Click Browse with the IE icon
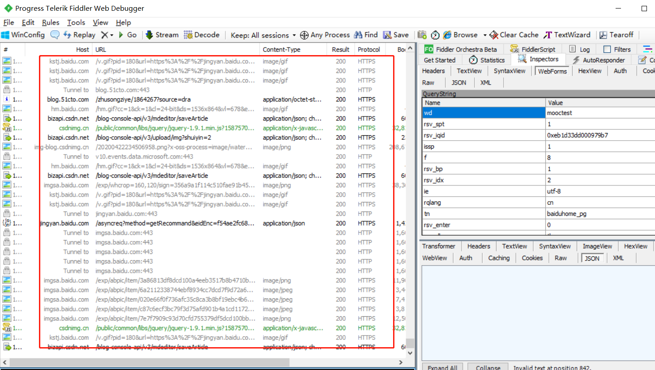This screenshot has width=655, height=370. pos(461,35)
